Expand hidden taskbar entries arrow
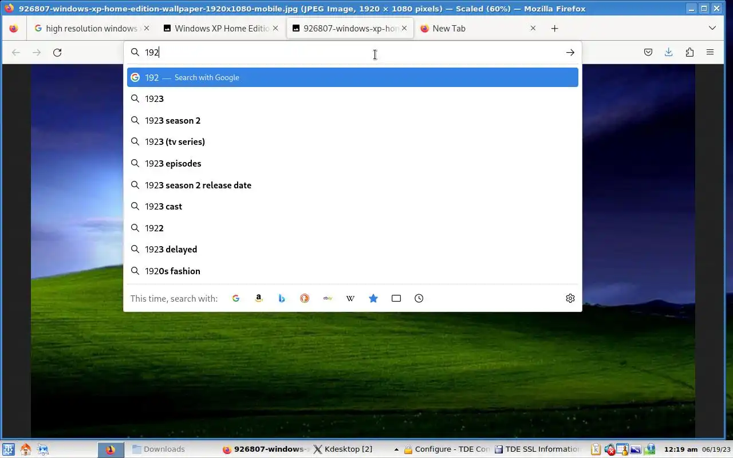 point(396,449)
